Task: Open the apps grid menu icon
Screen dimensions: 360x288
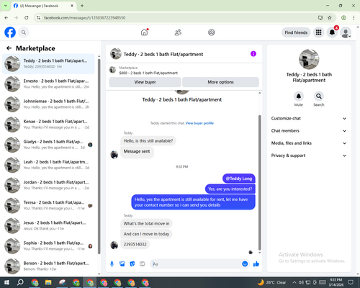Action: [318, 32]
